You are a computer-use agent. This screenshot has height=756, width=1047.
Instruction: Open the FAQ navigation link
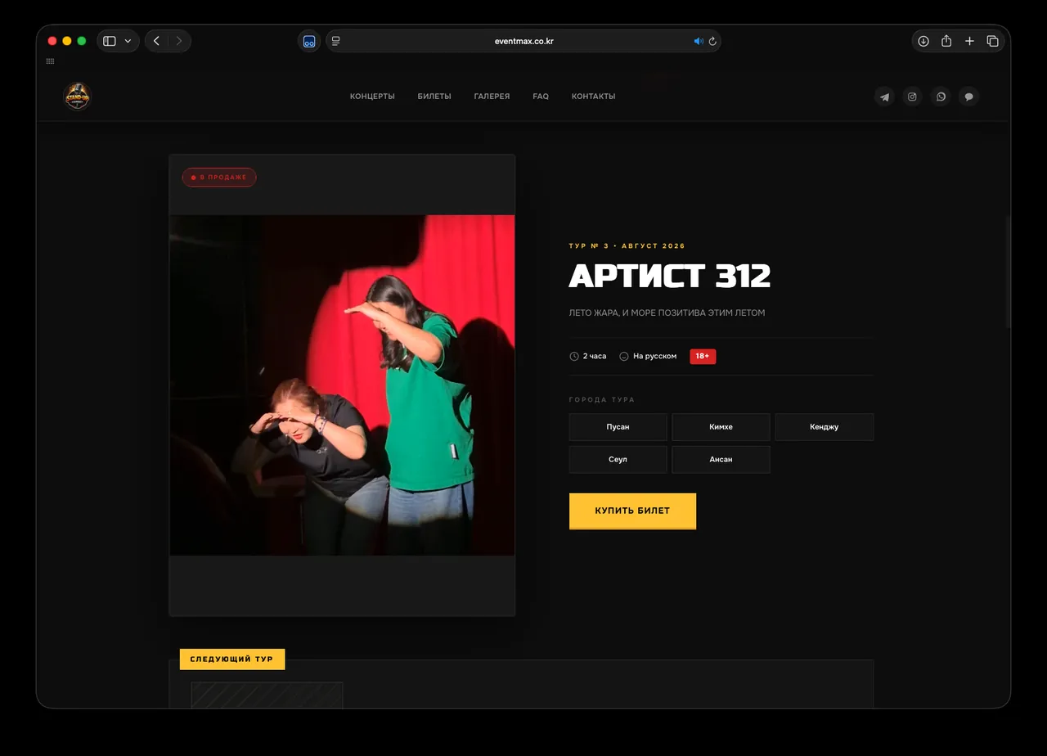[541, 97]
